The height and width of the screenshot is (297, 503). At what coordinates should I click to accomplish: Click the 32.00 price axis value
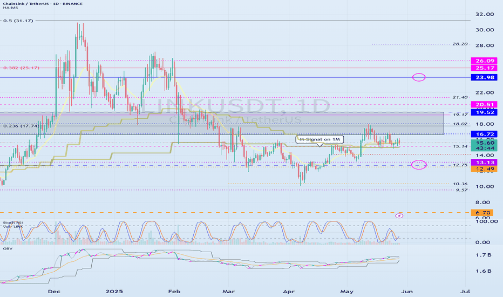pos(485,14)
